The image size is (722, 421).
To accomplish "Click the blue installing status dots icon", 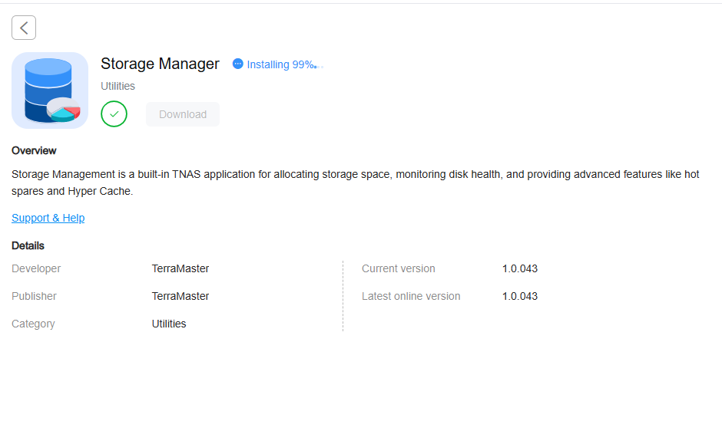I will 237,64.
